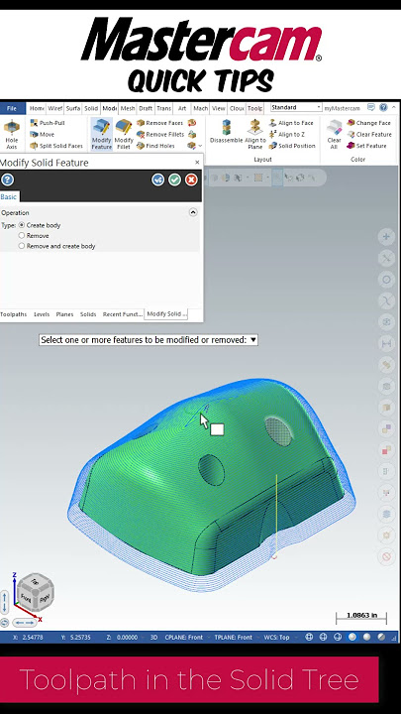Run the Find Holes command
401x714 pixels.
click(155, 146)
